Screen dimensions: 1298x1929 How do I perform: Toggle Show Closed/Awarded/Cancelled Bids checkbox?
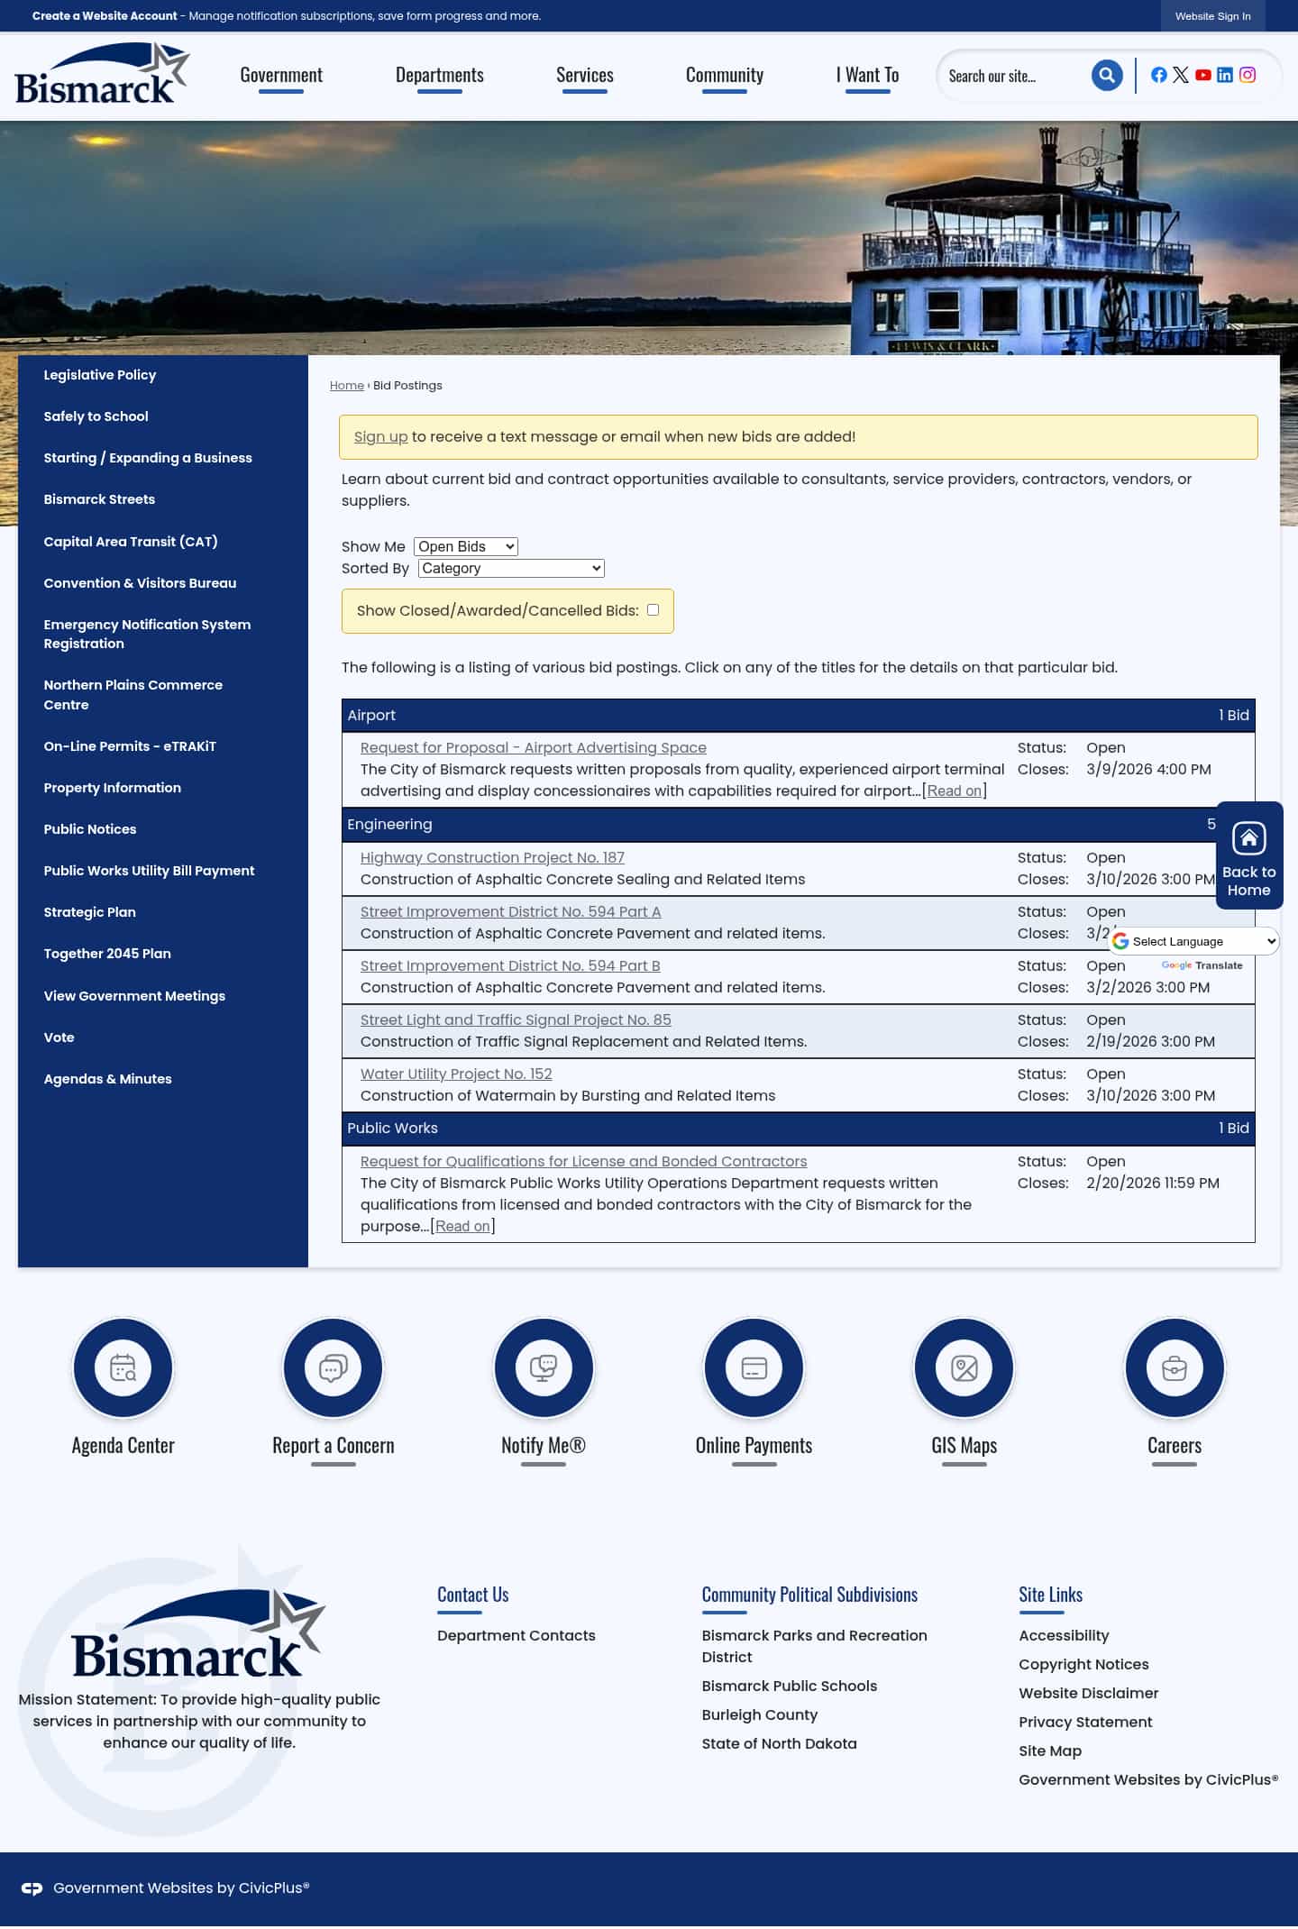pos(653,610)
